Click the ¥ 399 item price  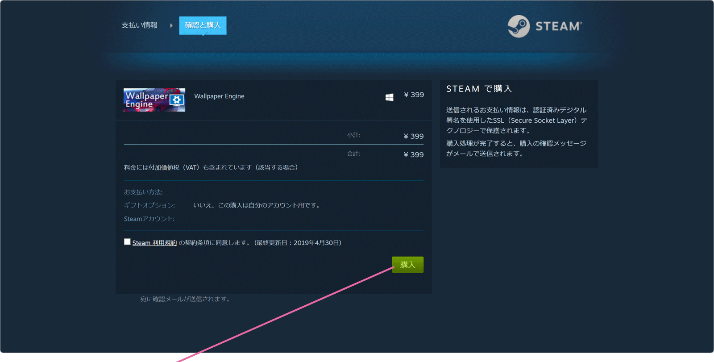click(x=414, y=95)
